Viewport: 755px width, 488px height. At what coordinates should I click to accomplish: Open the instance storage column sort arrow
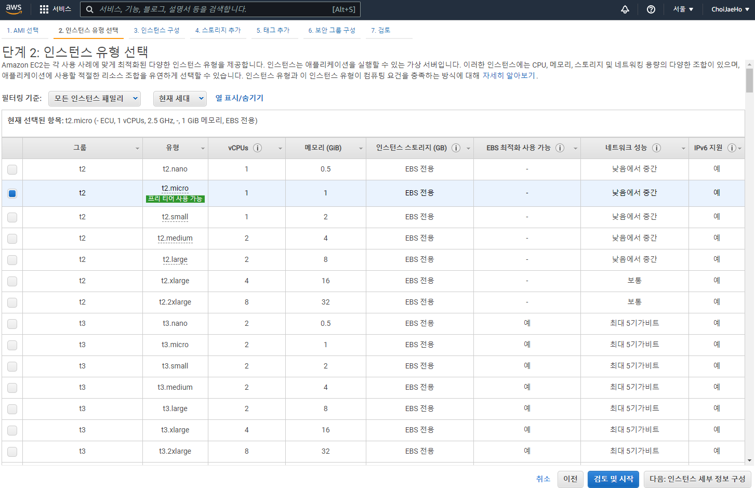468,149
